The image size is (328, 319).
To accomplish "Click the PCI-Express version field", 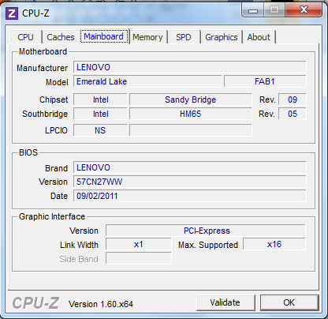I will 206,231.
